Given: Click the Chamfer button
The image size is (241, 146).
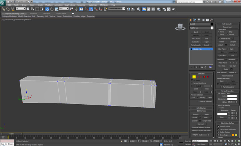Looking at the screenshot, I should [x=195, y=121].
